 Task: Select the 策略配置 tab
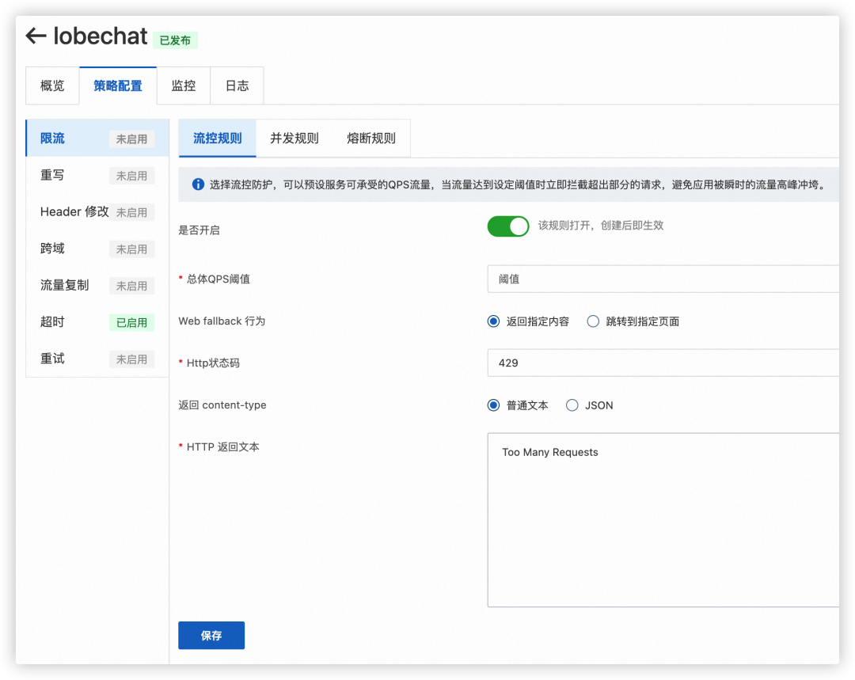(x=118, y=85)
